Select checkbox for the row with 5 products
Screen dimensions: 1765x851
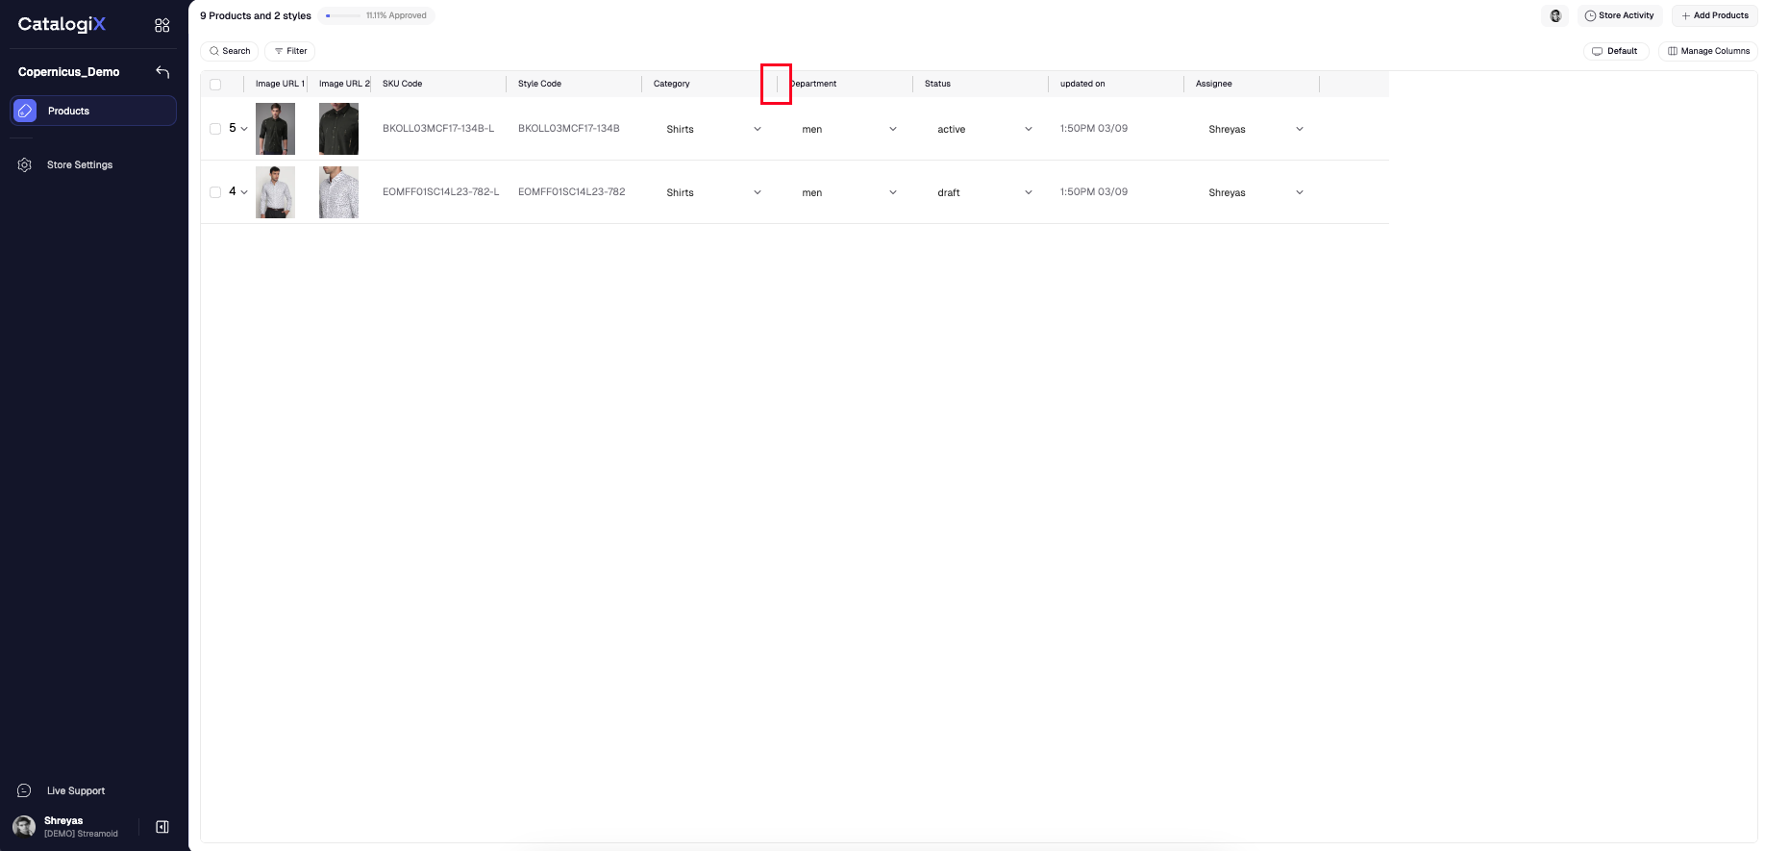[215, 129]
